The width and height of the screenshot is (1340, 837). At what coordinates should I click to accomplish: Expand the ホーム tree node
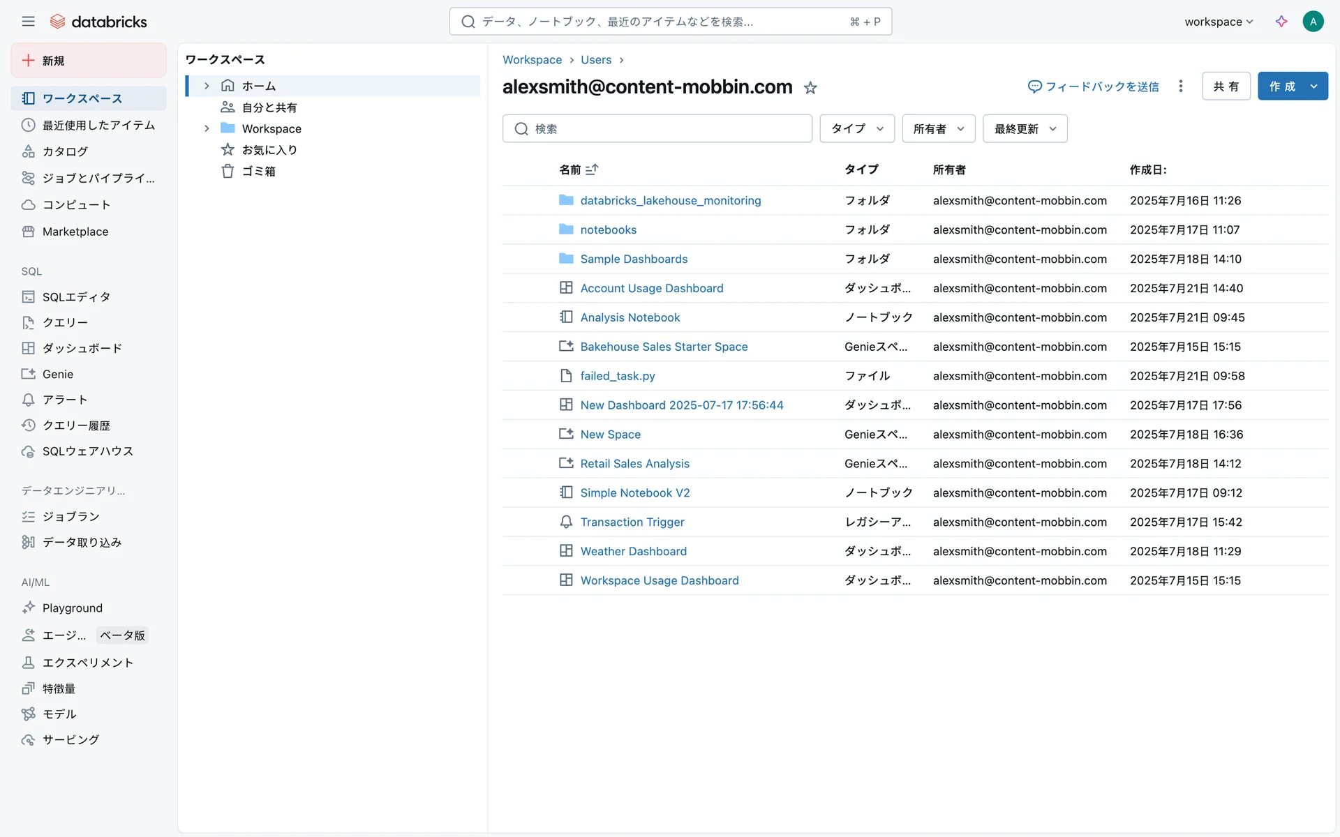[x=207, y=86]
